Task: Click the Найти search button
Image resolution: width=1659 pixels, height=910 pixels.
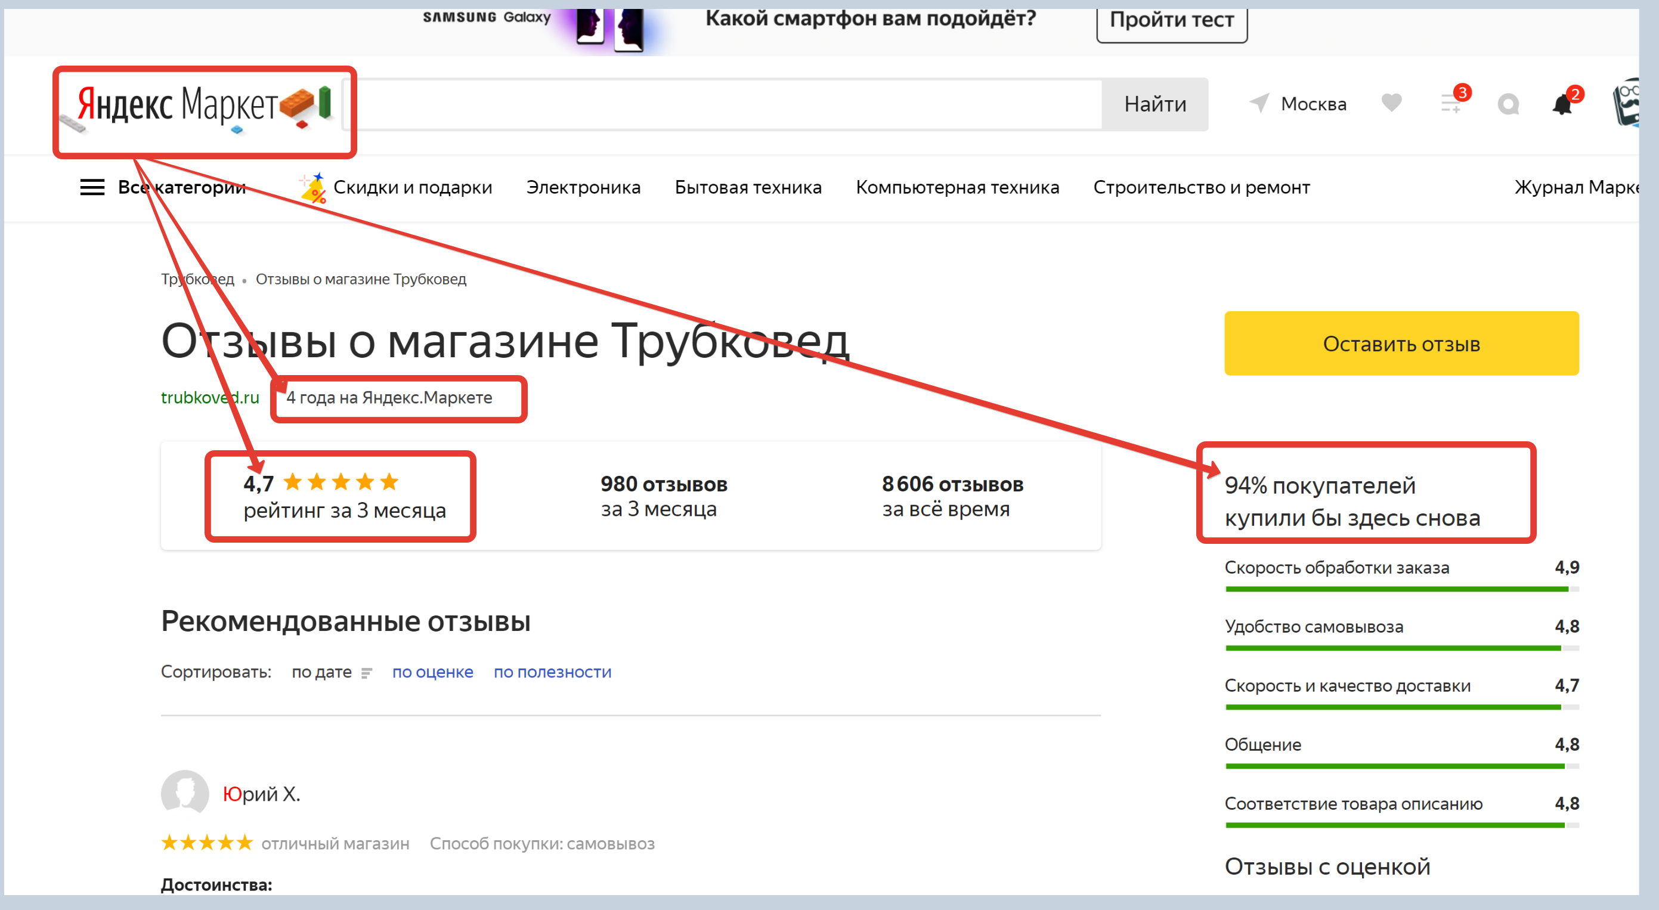Action: coord(1154,104)
